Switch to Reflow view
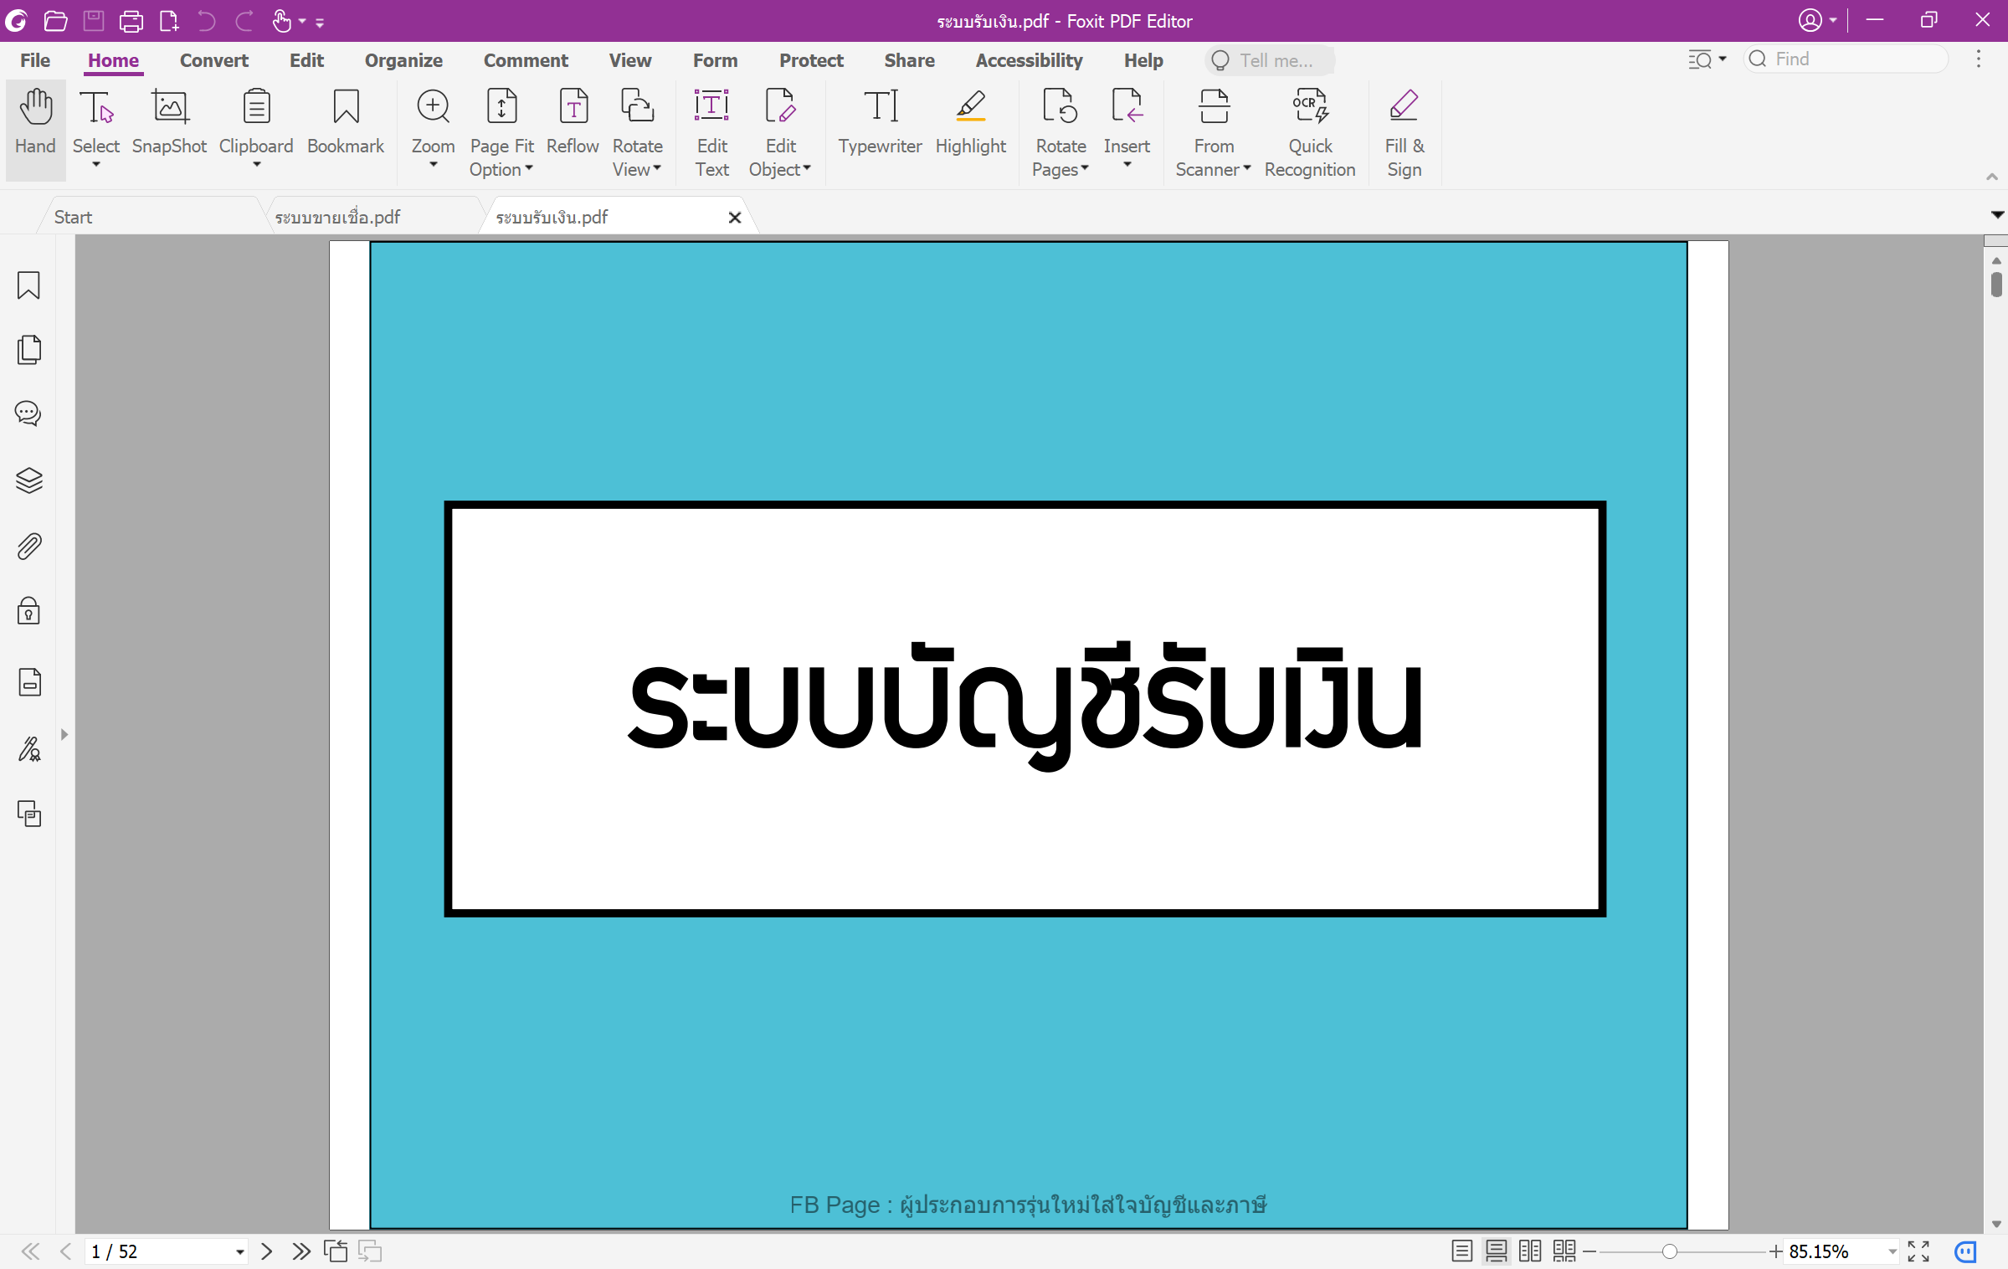Image resolution: width=2008 pixels, height=1269 pixels. pos(573,124)
